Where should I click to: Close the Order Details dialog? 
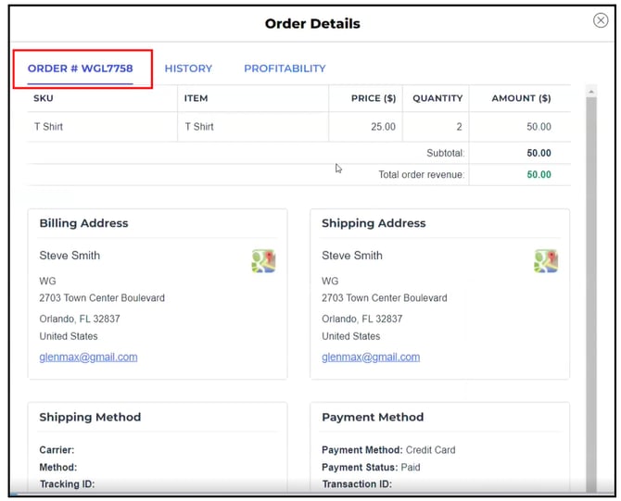pyautogui.click(x=600, y=20)
